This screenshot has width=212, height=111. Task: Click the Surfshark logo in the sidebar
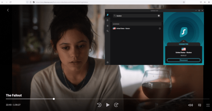point(108,15)
